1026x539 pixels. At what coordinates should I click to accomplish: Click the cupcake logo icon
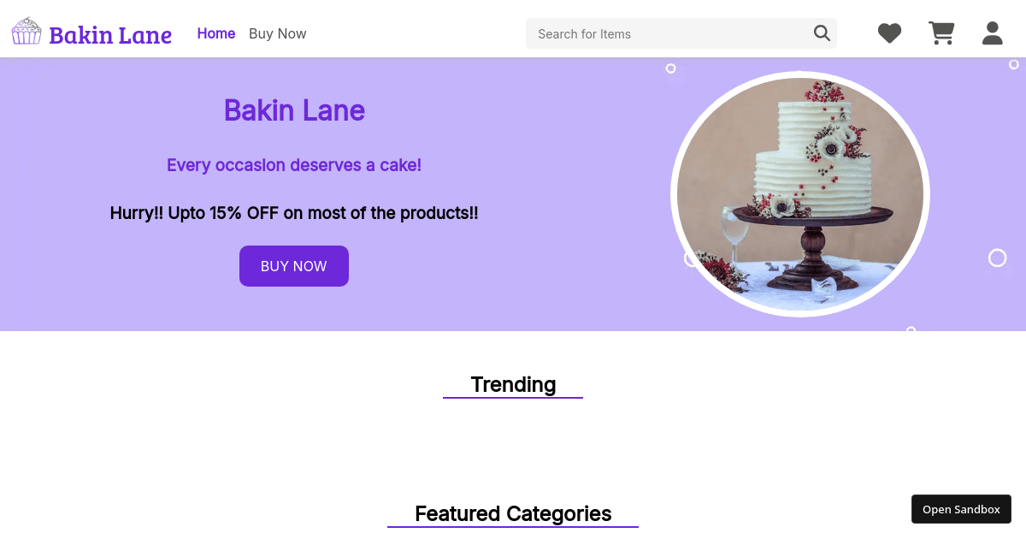click(x=27, y=31)
